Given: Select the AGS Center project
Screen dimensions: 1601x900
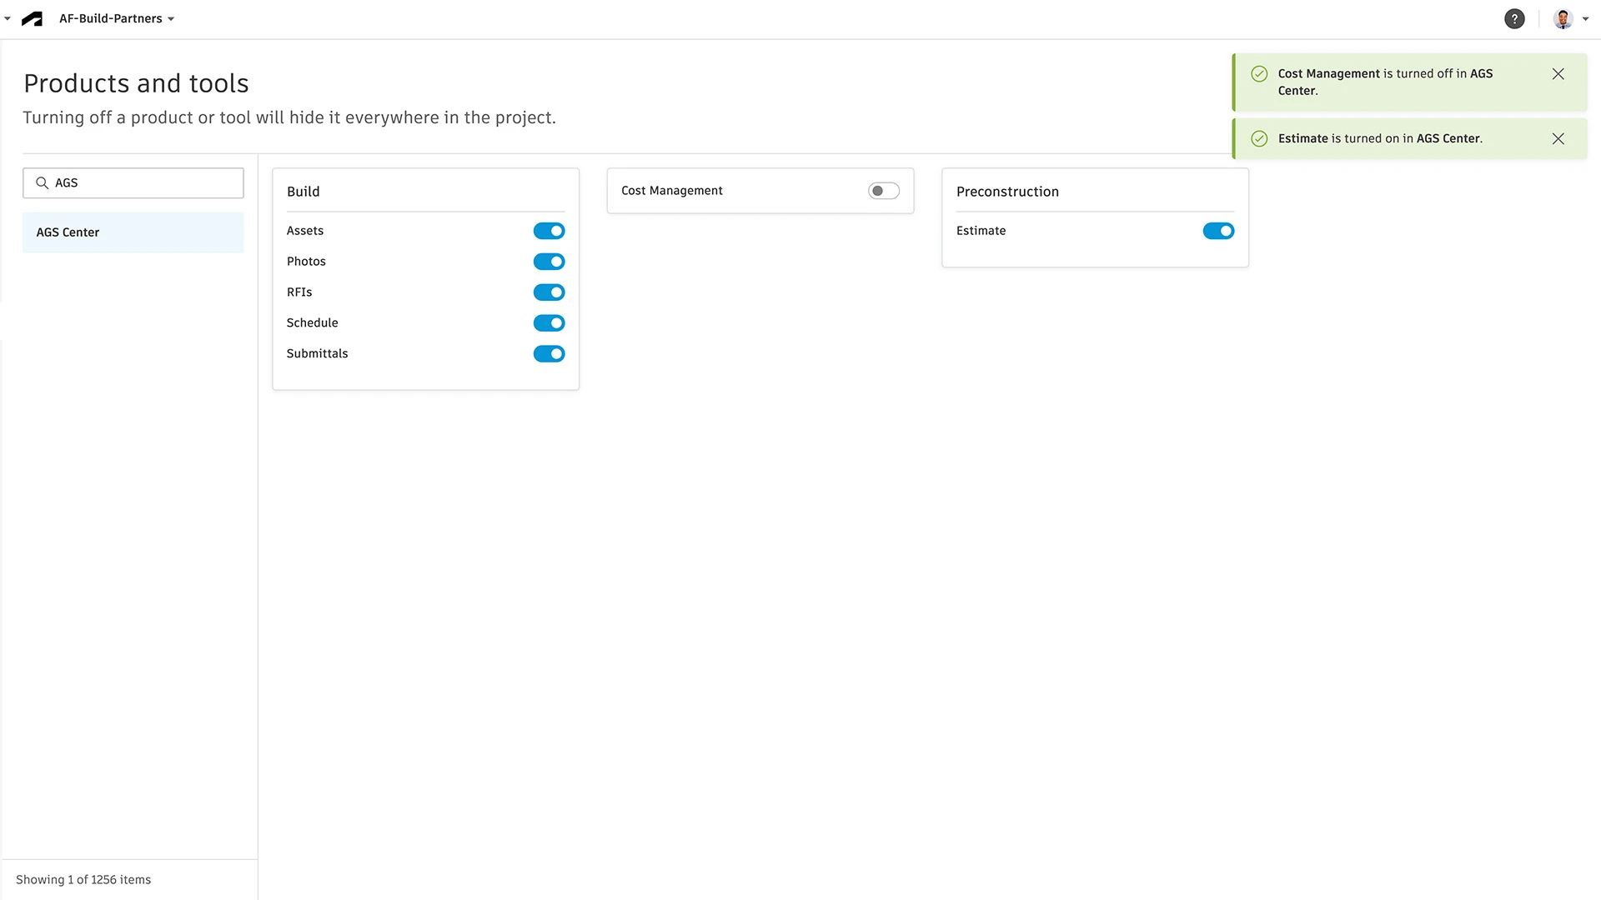Looking at the screenshot, I should click(x=133, y=232).
